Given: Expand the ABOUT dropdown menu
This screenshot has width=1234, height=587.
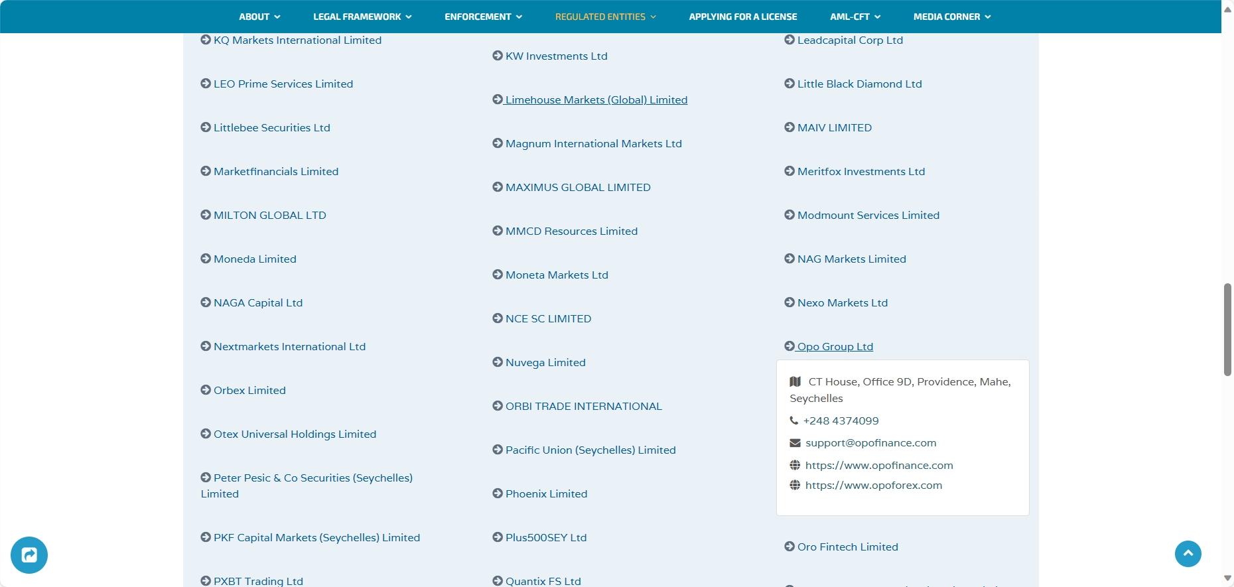Looking at the screenshot, I should 259,17.
